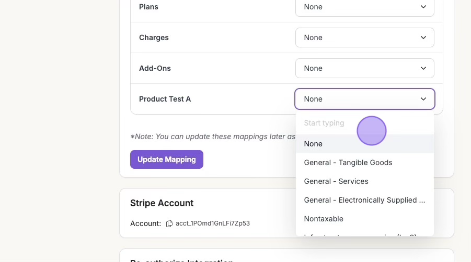Image resolution: width=471 pixels, height=262 pixels.
Task: Click the chevron arrow in the Plans field
Action: [423, 7]
